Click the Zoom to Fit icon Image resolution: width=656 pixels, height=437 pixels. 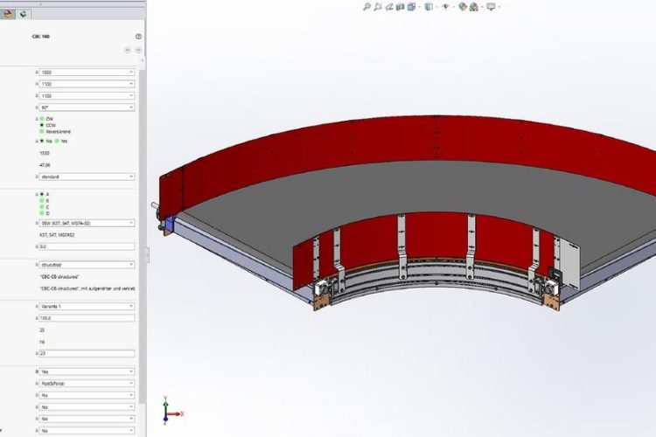[367, 7]
